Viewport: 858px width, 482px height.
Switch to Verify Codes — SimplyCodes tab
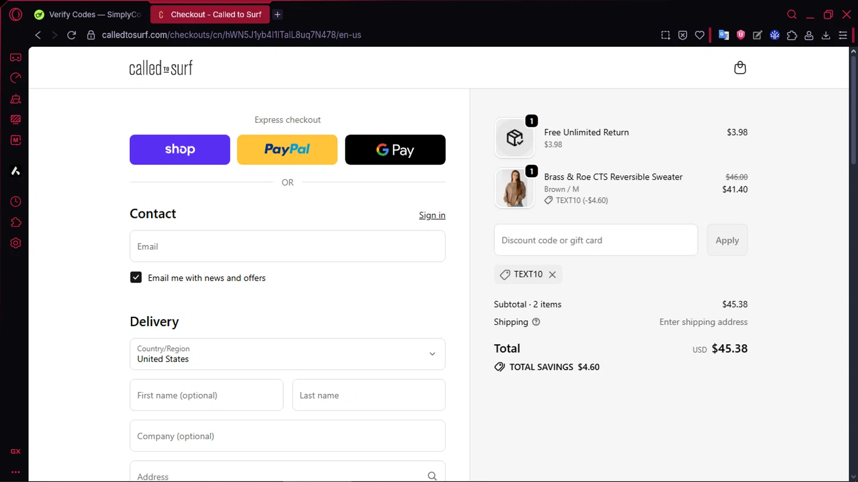(x=88, y=14)
